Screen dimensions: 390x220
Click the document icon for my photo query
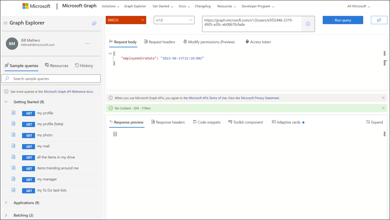click(14, 135)
